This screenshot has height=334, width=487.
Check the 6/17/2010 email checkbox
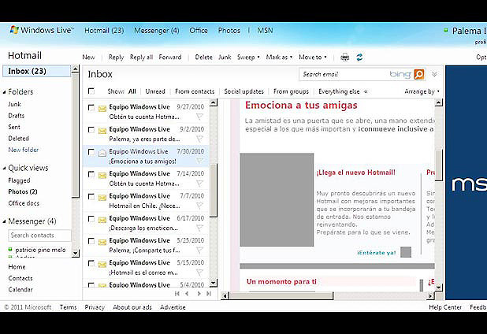point(91,219)
